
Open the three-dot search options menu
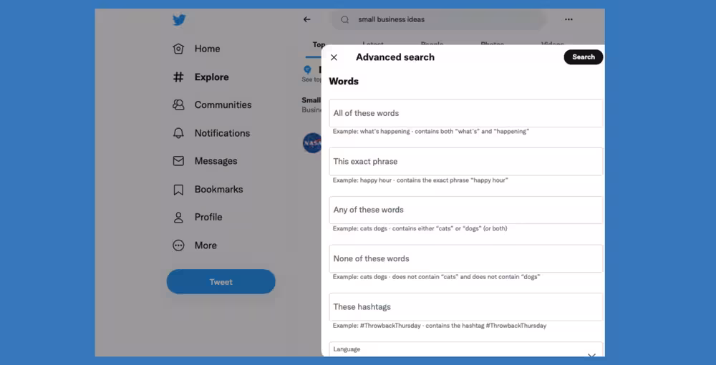coord(569,19)
